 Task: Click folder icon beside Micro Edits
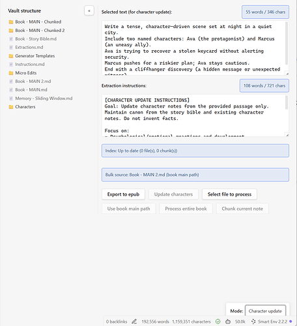coord(11,73)
